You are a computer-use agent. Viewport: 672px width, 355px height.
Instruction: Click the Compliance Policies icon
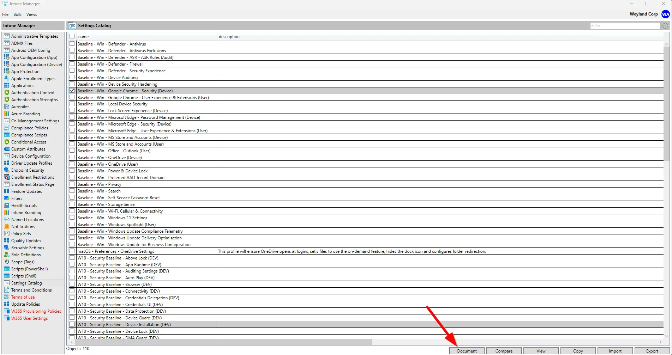tap(6, 128)
